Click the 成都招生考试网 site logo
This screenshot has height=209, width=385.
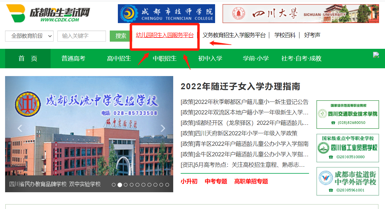tap(48, 13)
